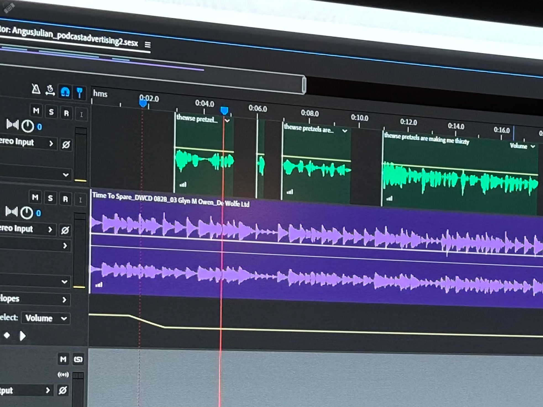
Task: Mute the first track with M
Action: point(36,111)
